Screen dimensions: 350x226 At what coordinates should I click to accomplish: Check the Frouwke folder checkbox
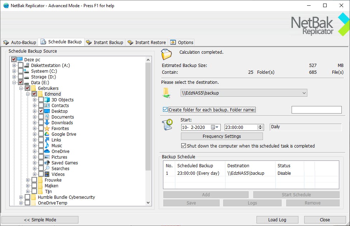pyautogui.click(x=34, y=180)
